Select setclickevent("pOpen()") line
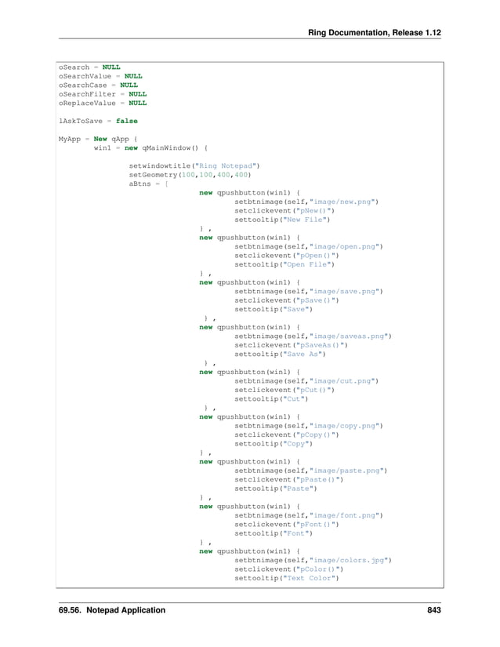This screenshot has width=500, height=647. [287, 256]
